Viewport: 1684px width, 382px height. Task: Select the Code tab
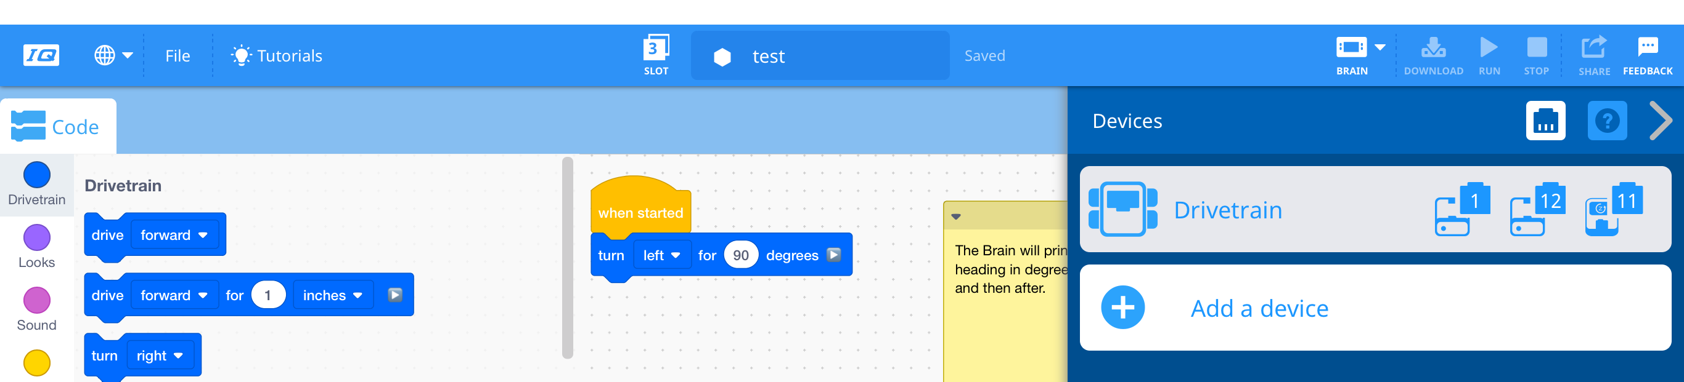(x=57, y=127)
